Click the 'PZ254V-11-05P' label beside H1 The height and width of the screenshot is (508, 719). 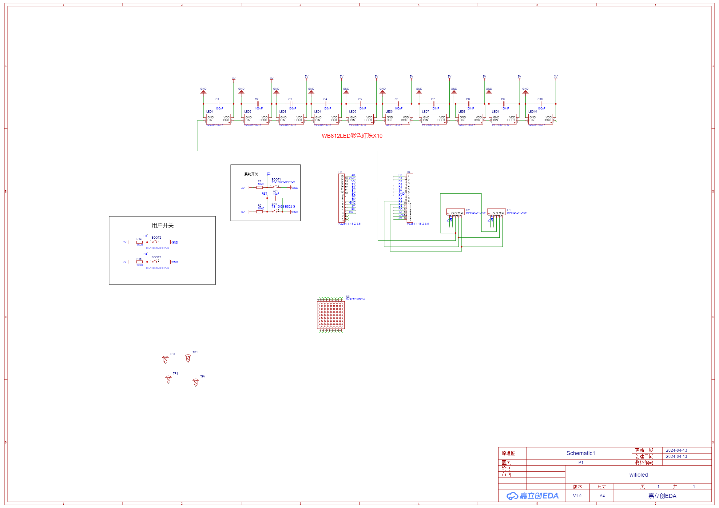pos(517,213)
